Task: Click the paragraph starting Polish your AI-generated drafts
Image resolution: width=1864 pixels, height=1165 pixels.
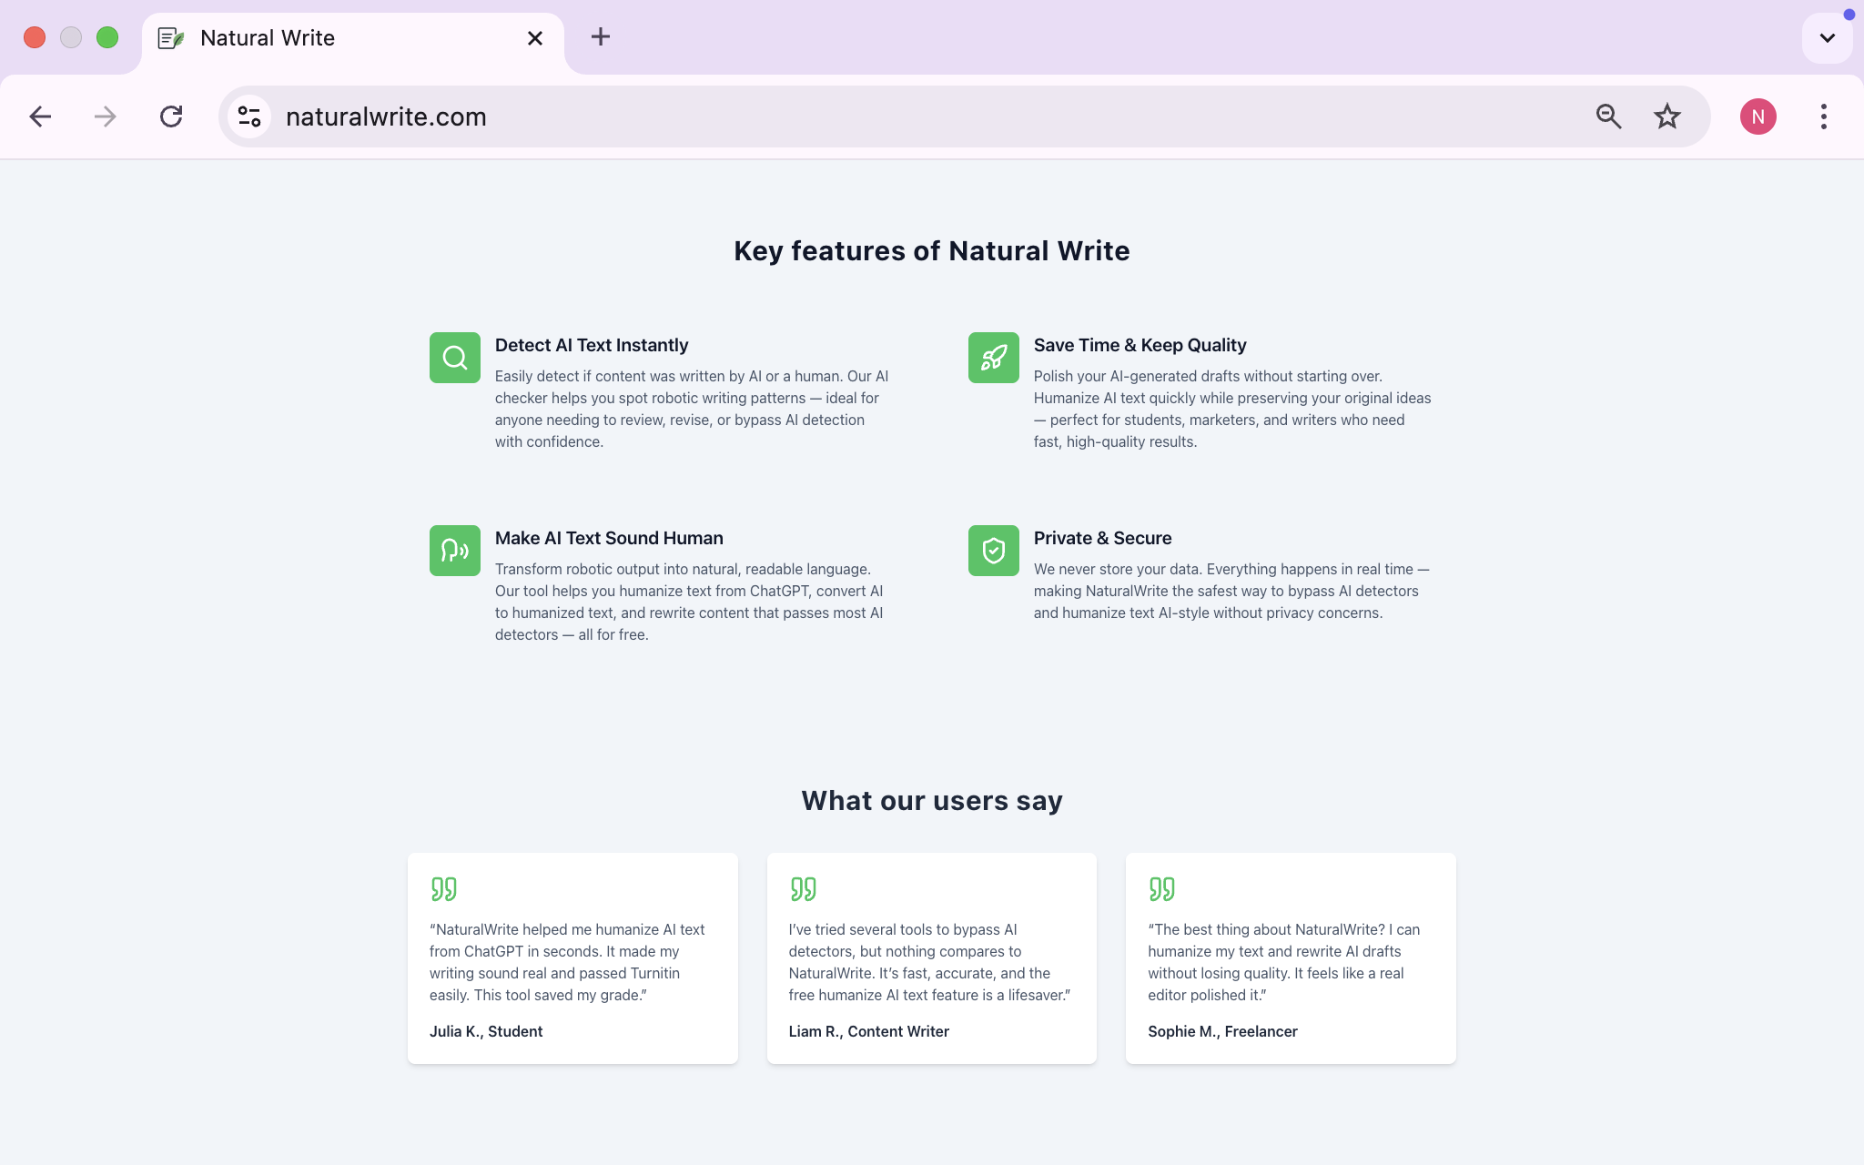Action: 1232,409
